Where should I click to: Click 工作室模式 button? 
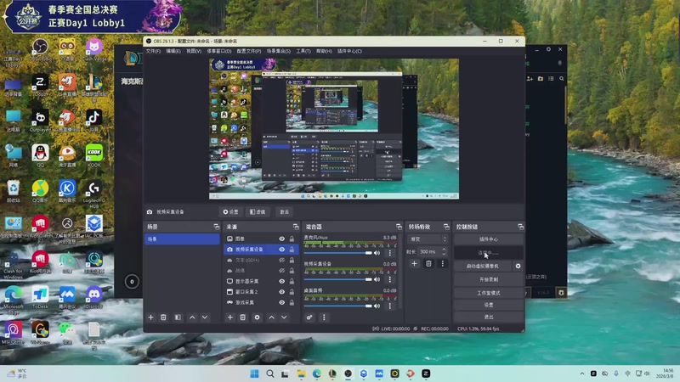coord(488,293)
